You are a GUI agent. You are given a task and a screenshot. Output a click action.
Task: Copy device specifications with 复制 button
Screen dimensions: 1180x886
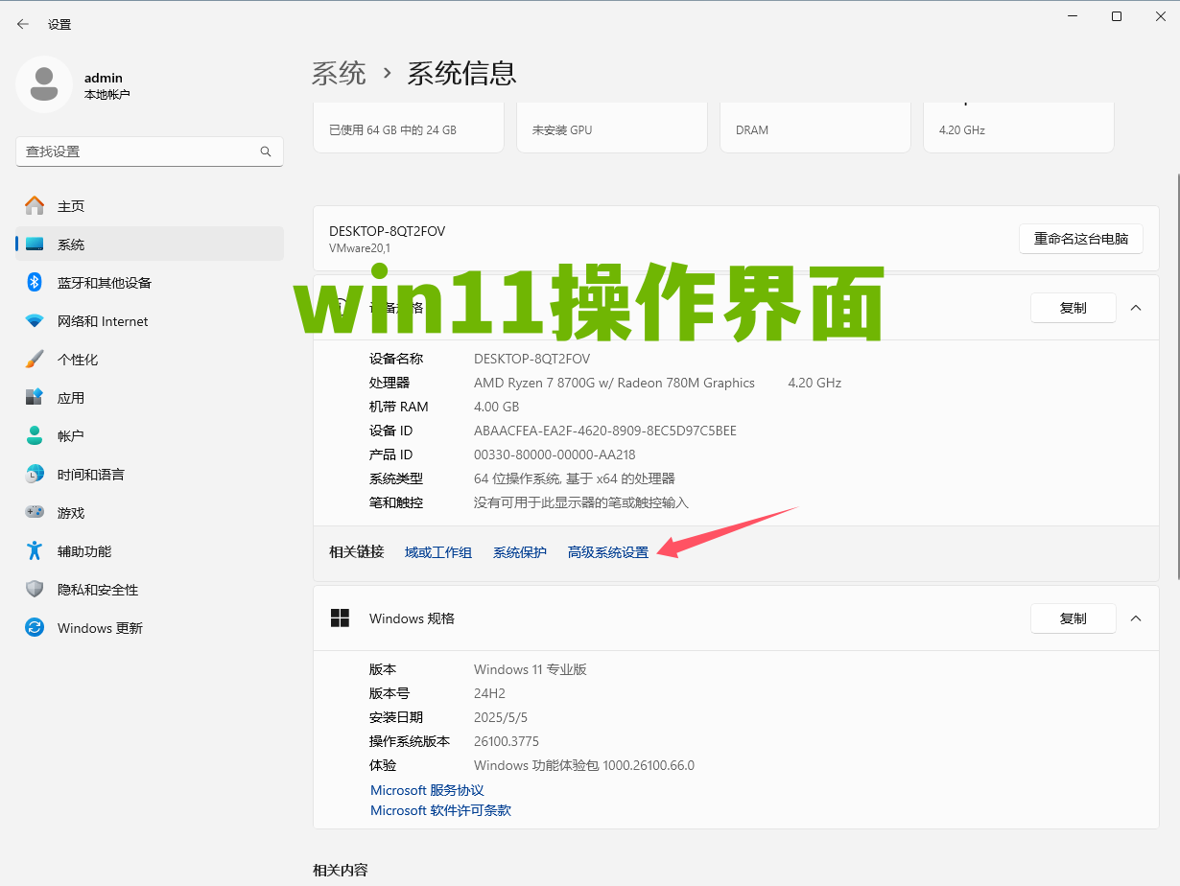[1074, 308]
